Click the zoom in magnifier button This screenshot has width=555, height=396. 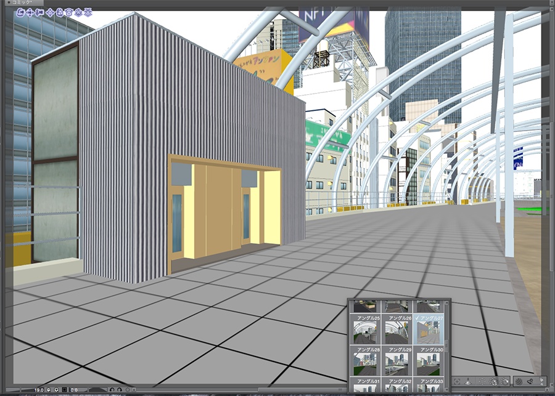tap(56, 390)
